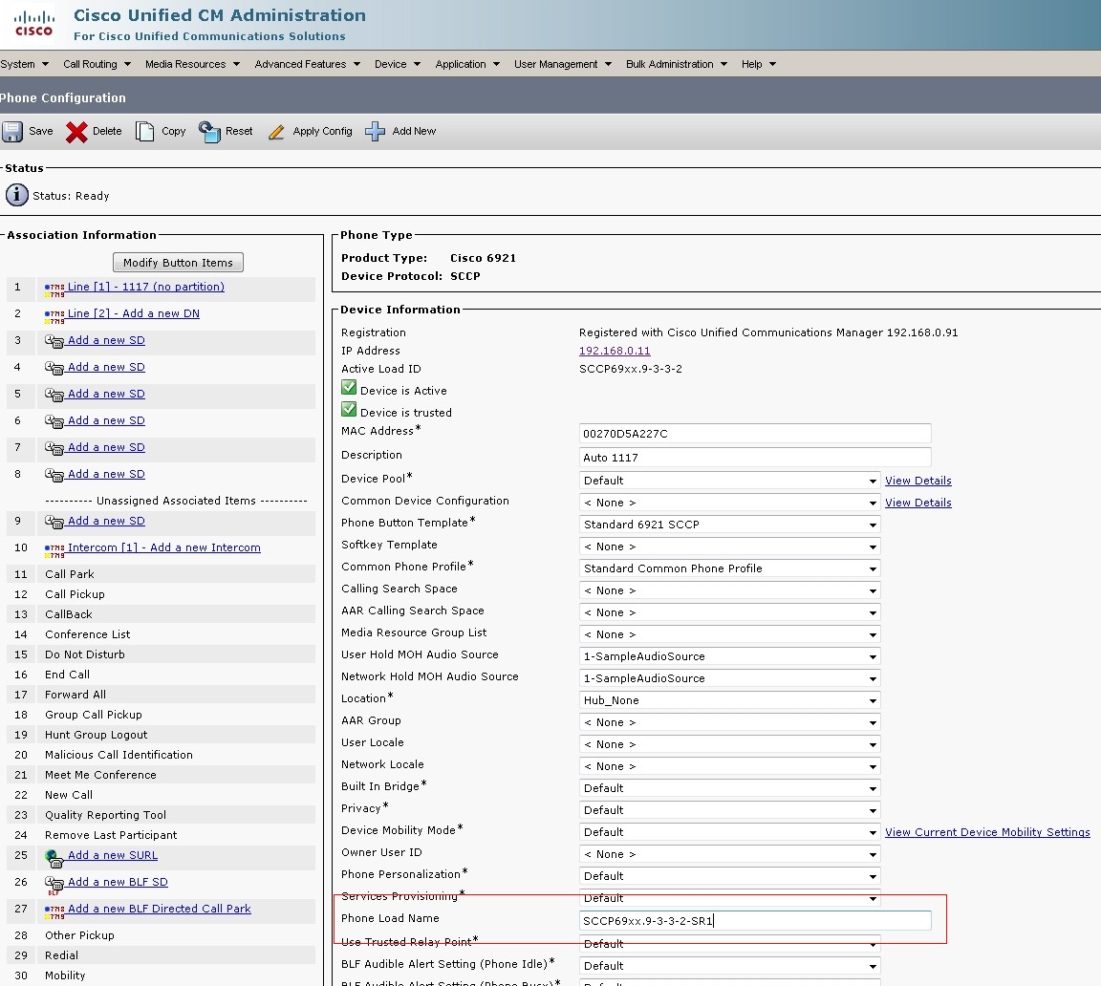1101x986 pixels.
Task: Open the Media Resources menu
Action: point(192,64)
